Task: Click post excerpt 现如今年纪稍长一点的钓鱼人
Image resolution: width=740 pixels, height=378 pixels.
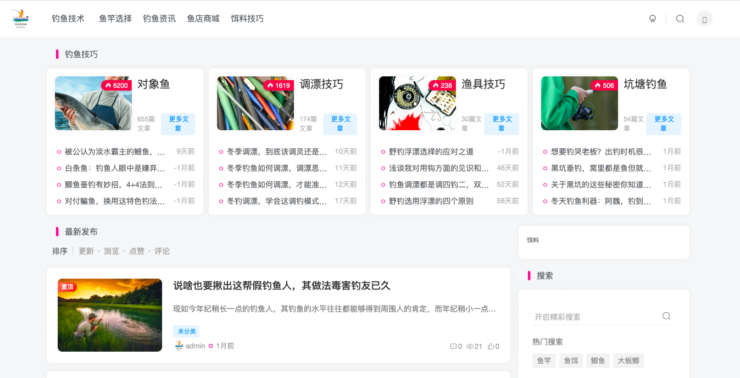Action: point(335,309)
